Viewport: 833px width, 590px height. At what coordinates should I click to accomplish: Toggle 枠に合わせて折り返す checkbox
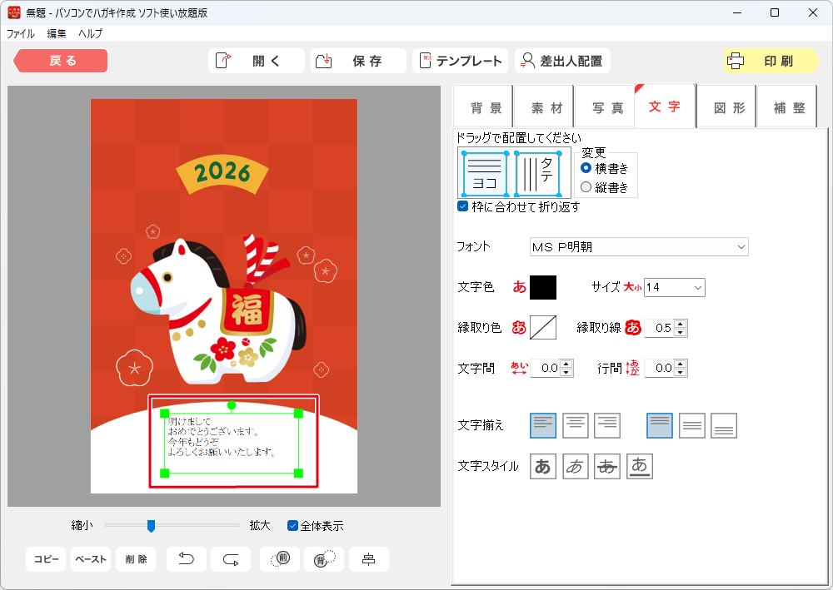coord(463,206)
